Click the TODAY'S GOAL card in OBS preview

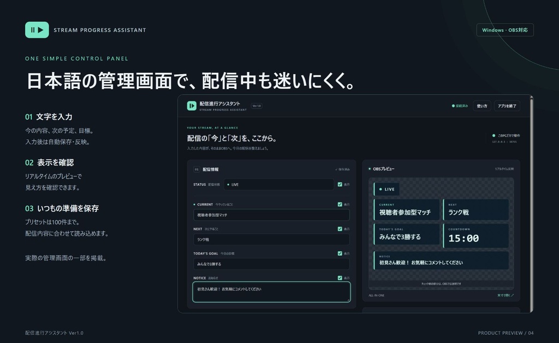406,234
